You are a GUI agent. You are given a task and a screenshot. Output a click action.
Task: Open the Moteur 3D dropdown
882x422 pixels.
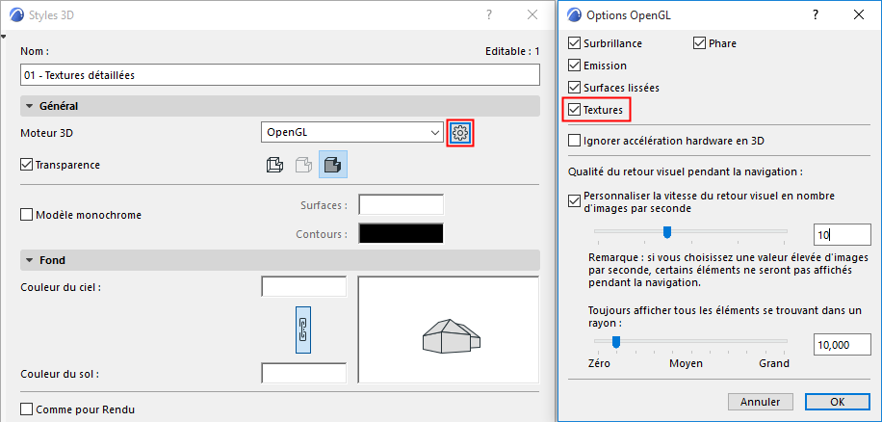coord(351,132)
